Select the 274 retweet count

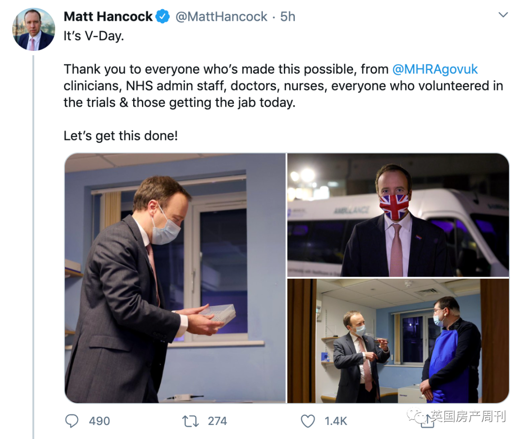(x=218, y=421)
